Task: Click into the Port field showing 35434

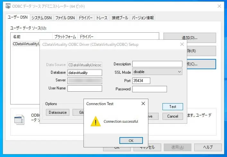Action: [x=141, y=81]
